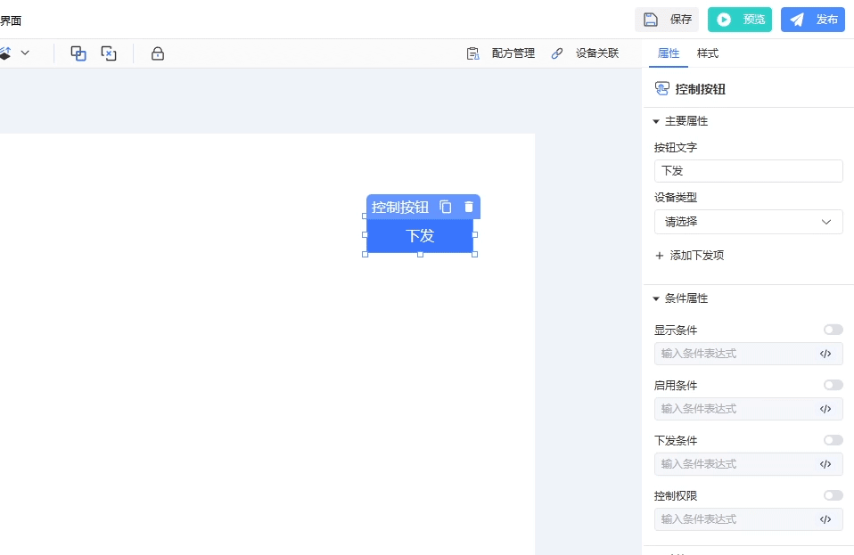Delete the 控制按钮 component via trash icon
Image resolution: width=854 pixels, height=555 pixels.
point(469,207)
